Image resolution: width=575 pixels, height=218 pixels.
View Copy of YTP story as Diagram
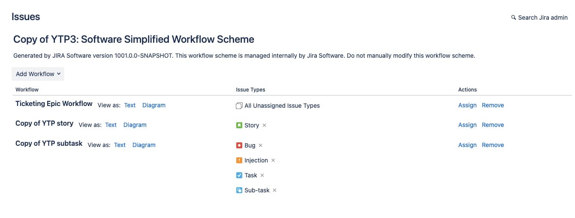pos(135,125)
